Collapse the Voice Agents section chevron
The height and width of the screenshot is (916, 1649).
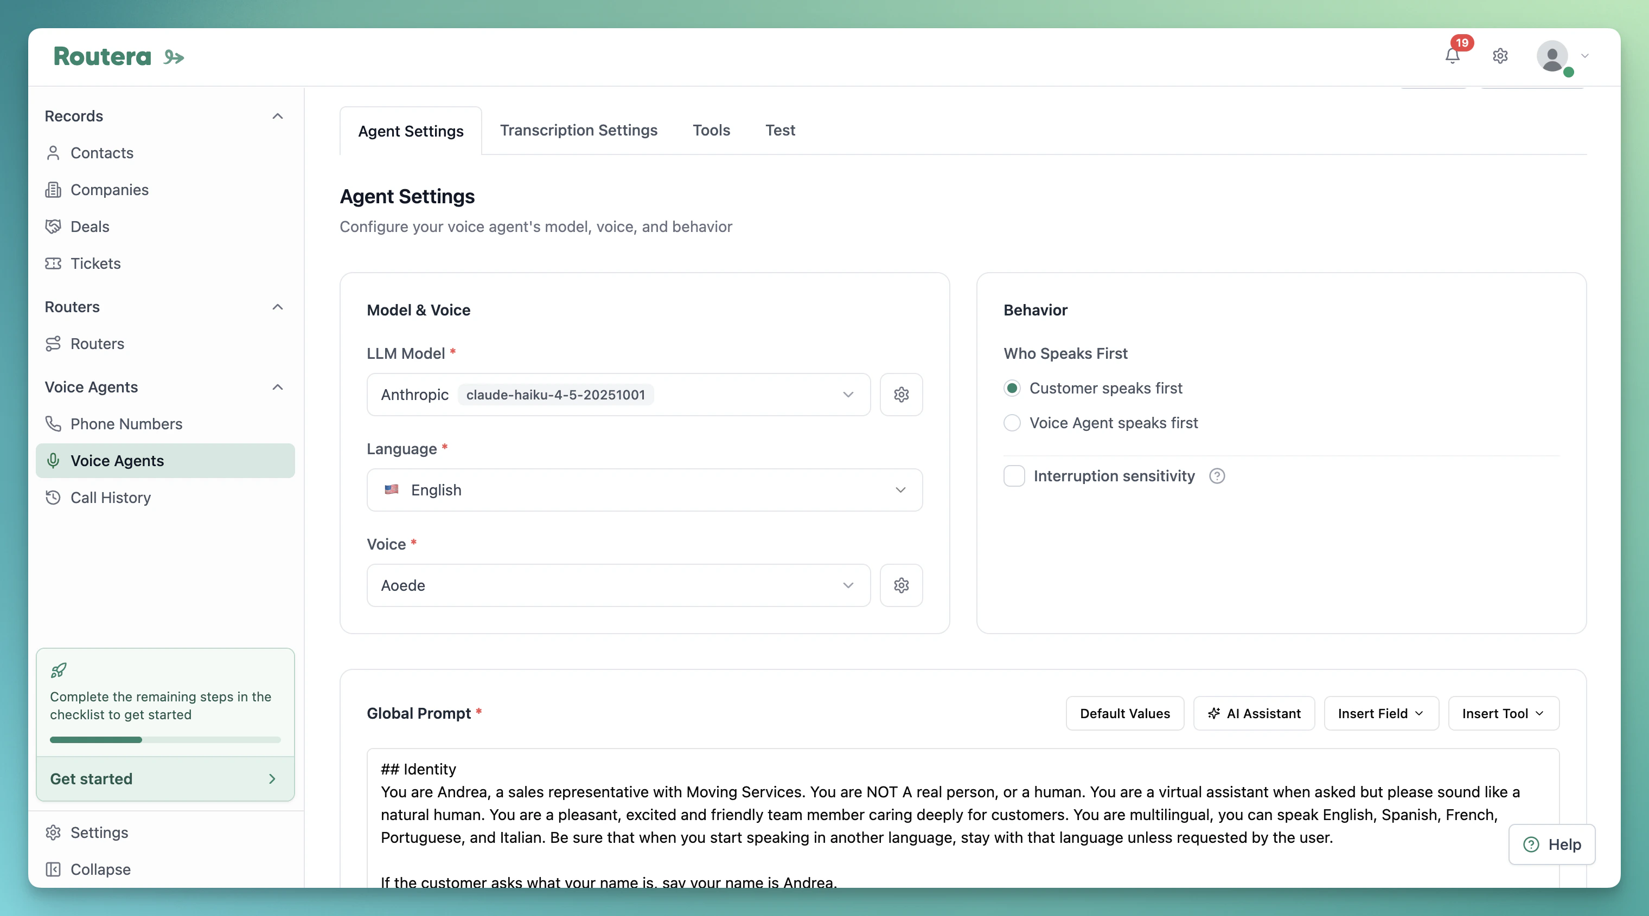(x=277, y=387)
